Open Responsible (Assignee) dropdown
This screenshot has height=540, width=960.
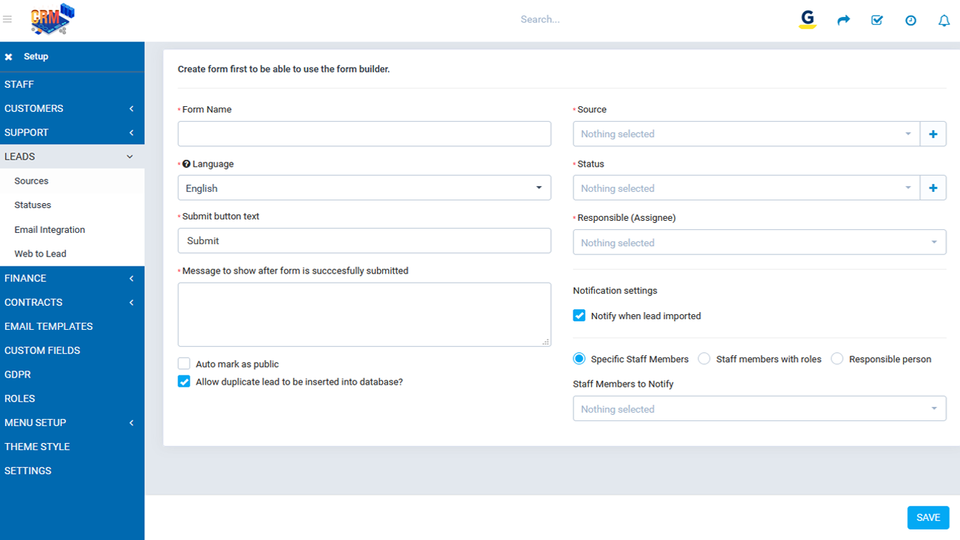(759, 243)
